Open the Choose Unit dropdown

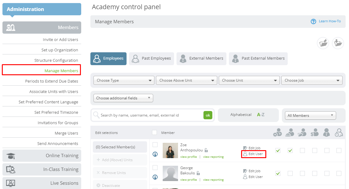[249, 80]
